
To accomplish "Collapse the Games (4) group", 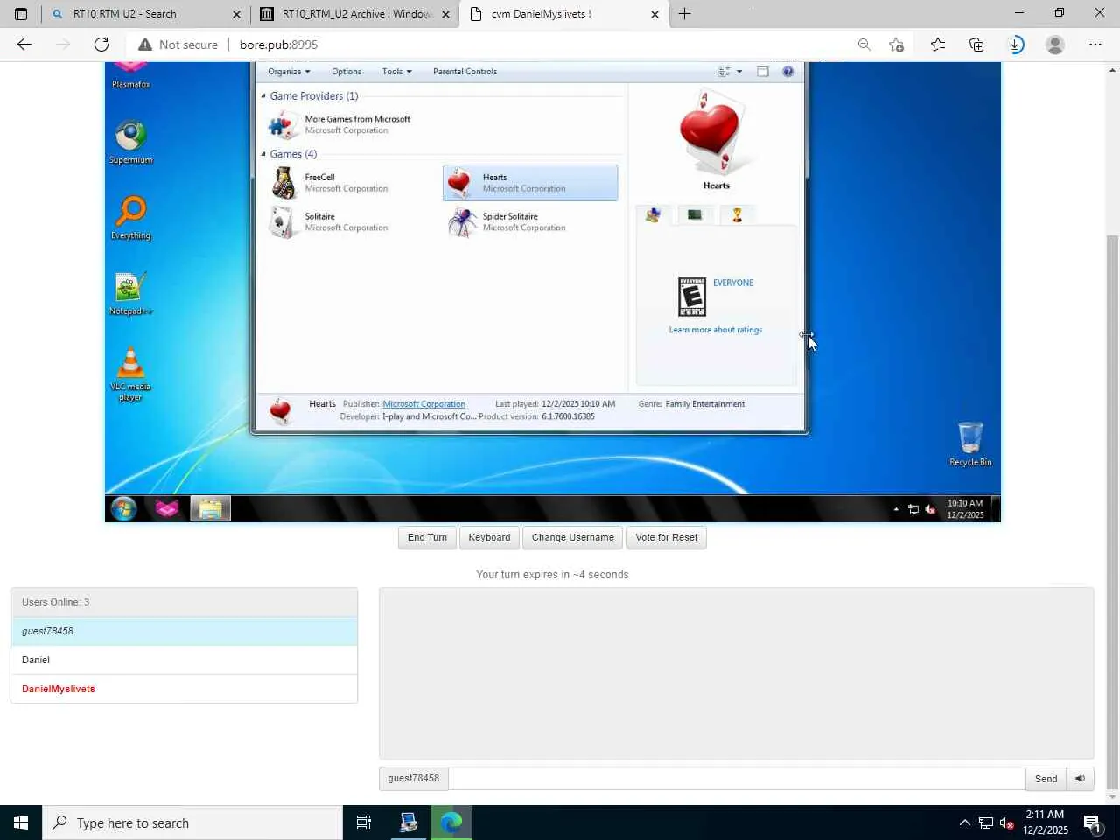I will click(263, 154).
